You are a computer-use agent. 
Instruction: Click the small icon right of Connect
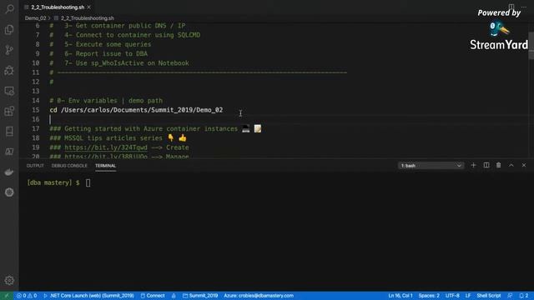pos(174,296)
